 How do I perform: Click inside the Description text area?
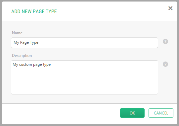click(84, 77)
